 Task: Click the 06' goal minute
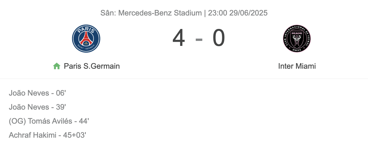(x=61, y=93)
